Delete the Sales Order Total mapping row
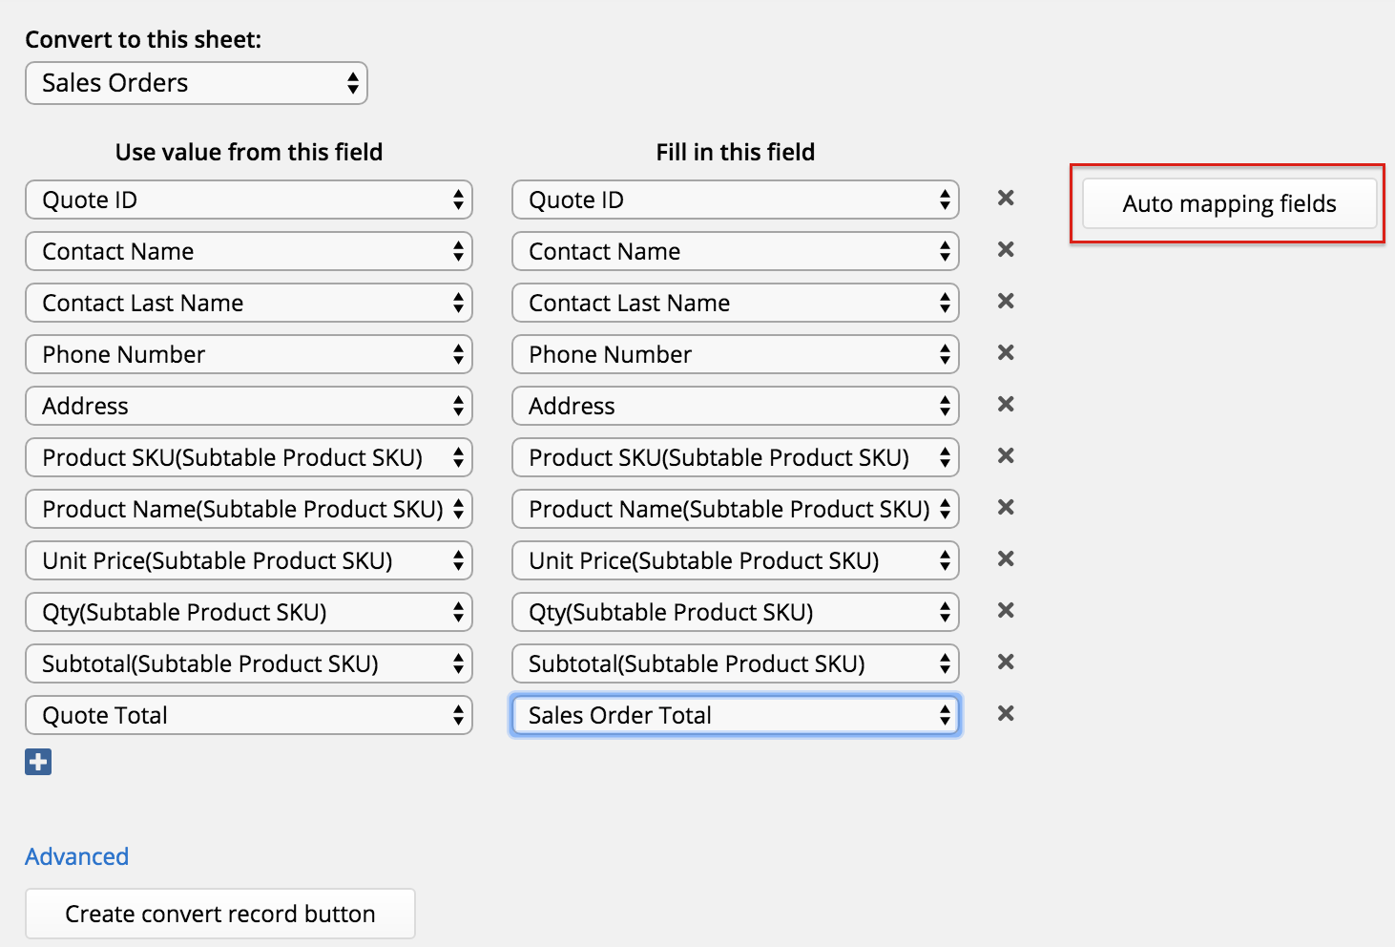 [1006, 714]
